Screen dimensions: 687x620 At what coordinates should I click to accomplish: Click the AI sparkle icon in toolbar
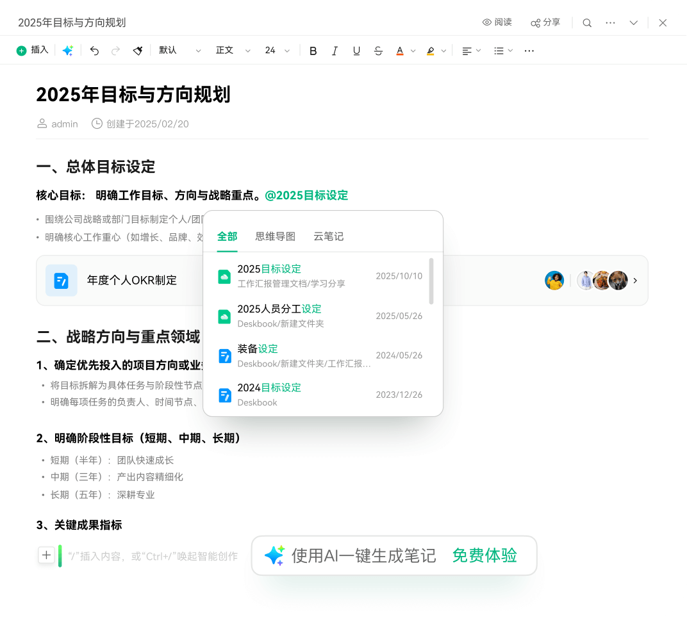[67, 51]
